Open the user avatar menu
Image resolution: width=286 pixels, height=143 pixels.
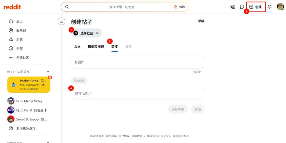(280, 7)
